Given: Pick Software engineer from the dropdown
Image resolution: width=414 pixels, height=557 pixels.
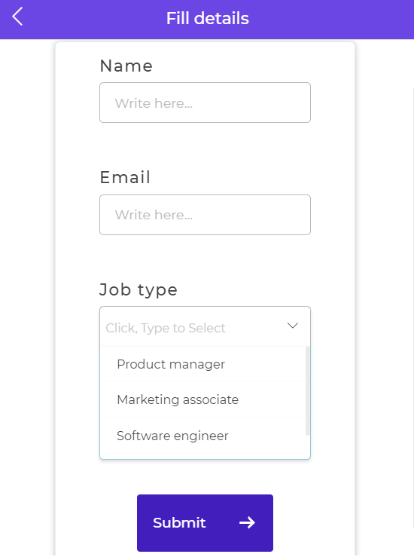Looking at the screenshot, I should 202,436.
